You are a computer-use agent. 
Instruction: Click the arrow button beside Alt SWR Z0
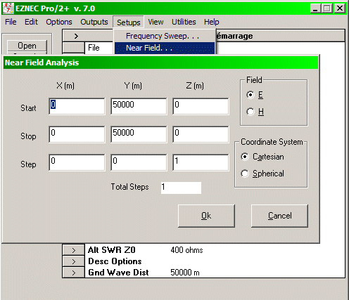click(x=73, y=250)
